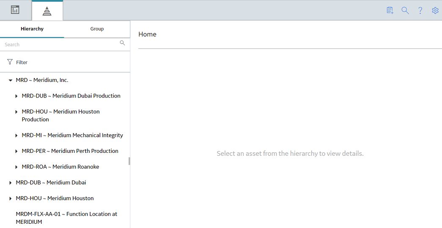Viewport: 442px width, 228px height.
Task: Switch to the Group tab
Action: click(97, 29)
